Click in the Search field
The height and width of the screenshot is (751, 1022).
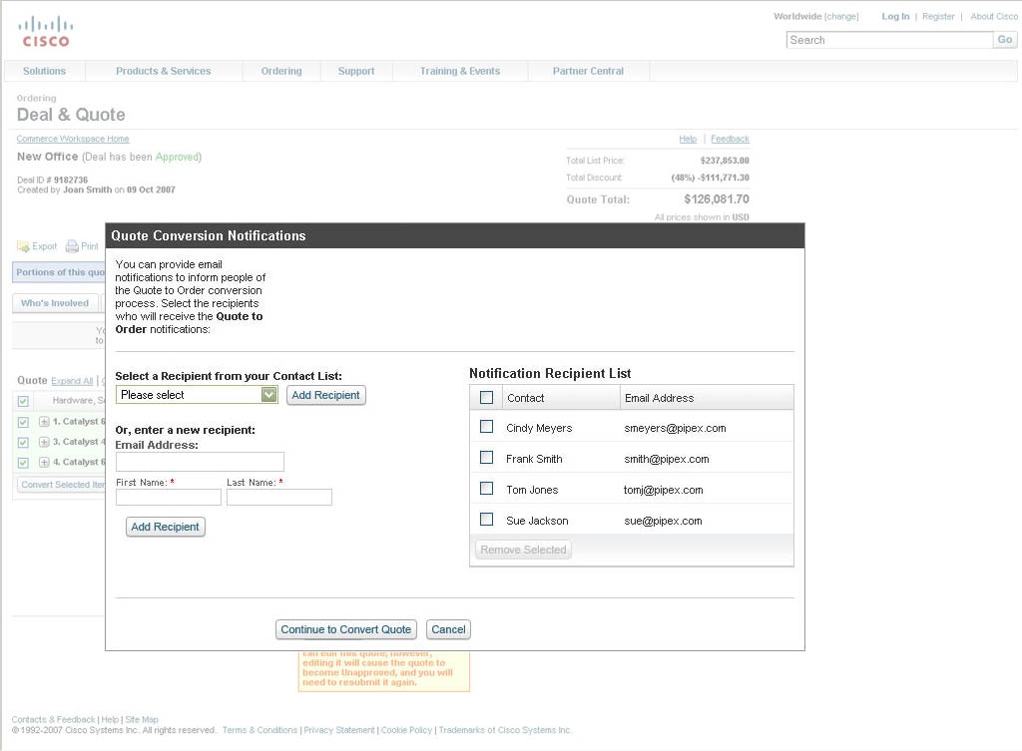click(889, 40)
